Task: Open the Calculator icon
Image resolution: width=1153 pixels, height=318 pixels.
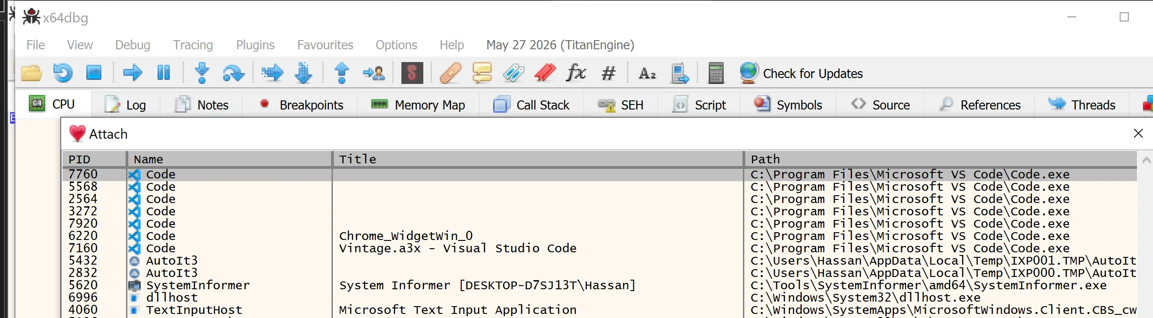Action: point(716,73)
